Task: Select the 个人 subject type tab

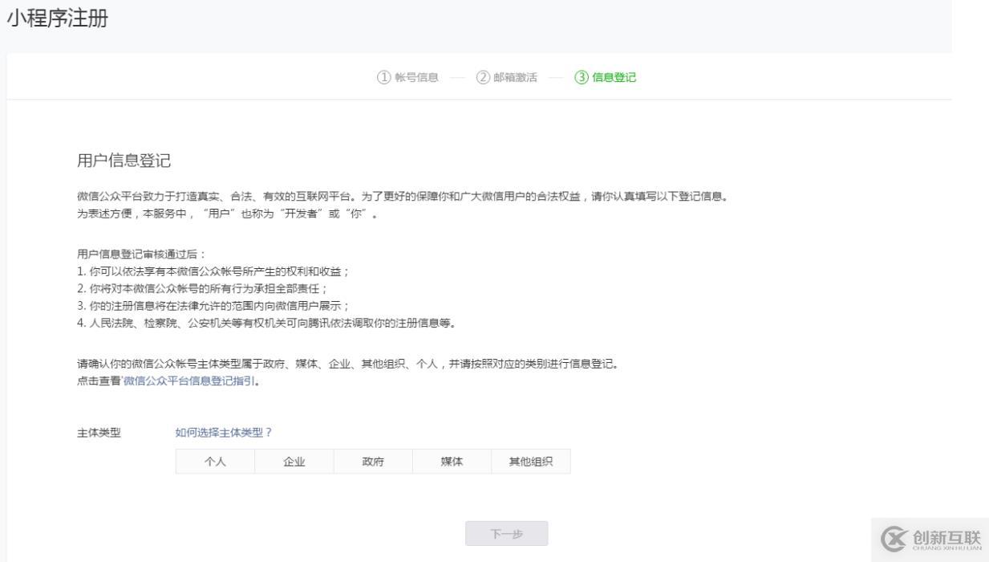Action: click(213, 461)
